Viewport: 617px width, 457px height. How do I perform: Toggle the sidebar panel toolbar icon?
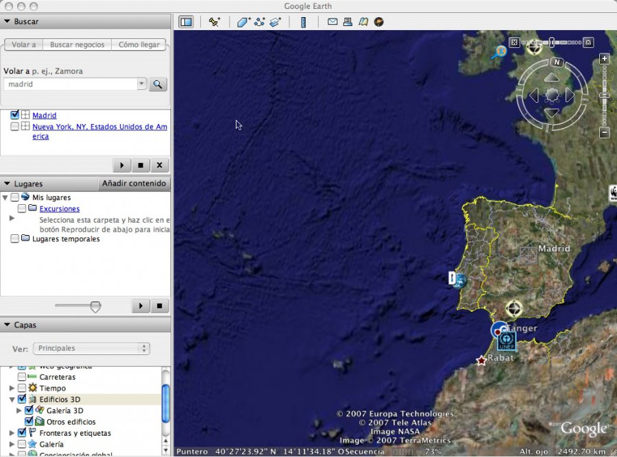point(186,22)
